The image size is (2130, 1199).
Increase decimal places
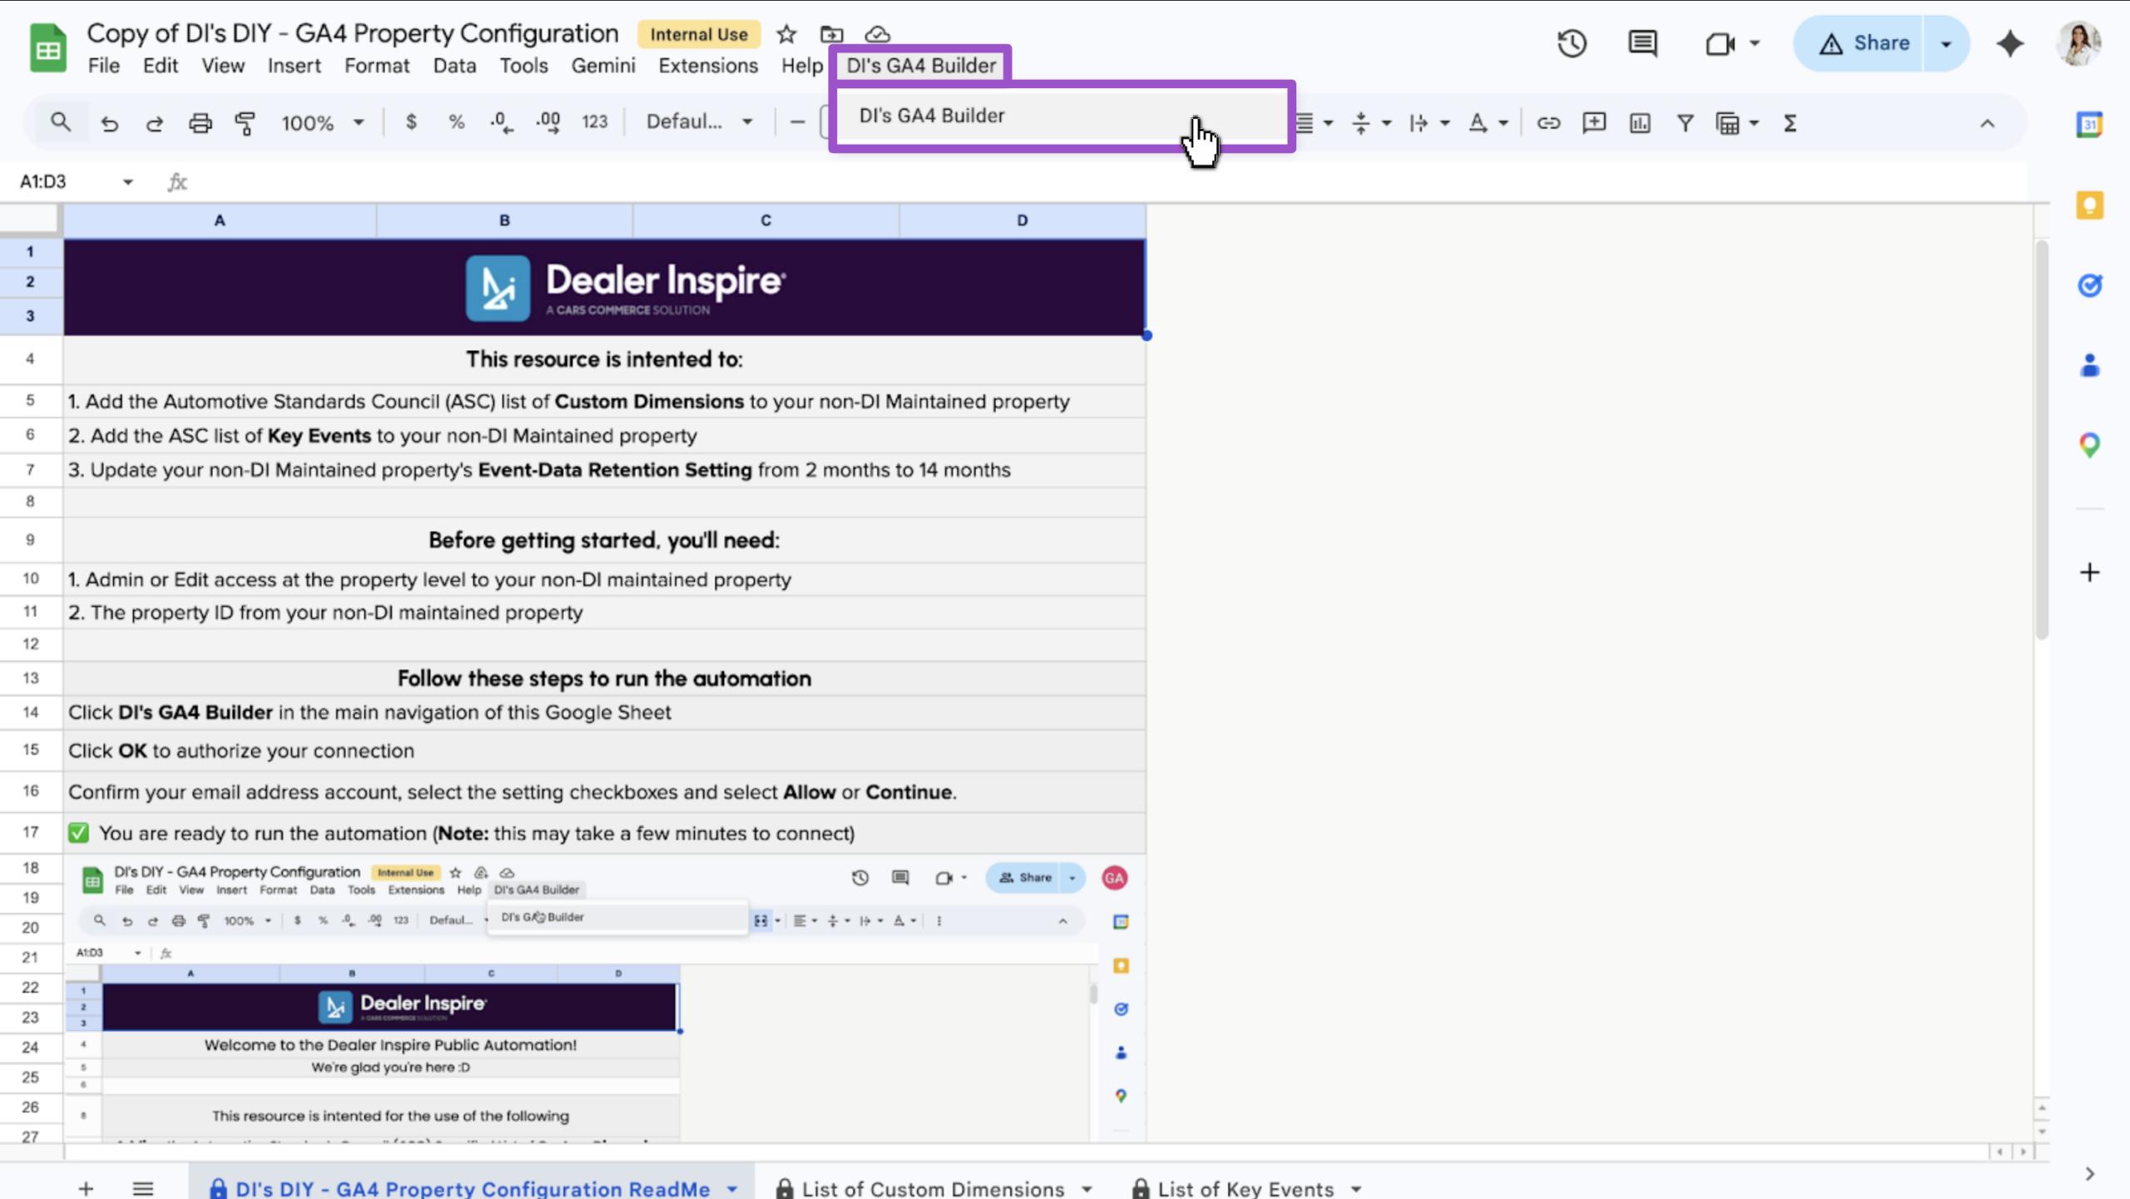click(x=547, y=122)
